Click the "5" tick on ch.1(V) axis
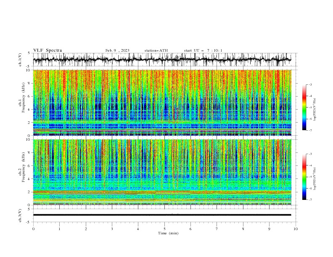Image resolution: width=333 pixels, height=257 pixels. pyautogui.click(x=29, y=53)
